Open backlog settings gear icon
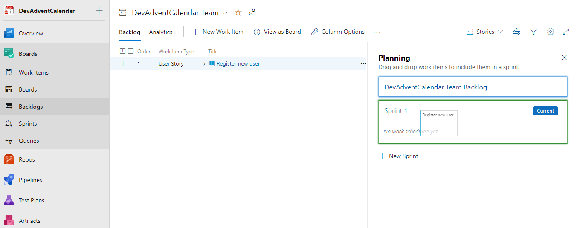The image size is (577, 228). coord(550,32)
